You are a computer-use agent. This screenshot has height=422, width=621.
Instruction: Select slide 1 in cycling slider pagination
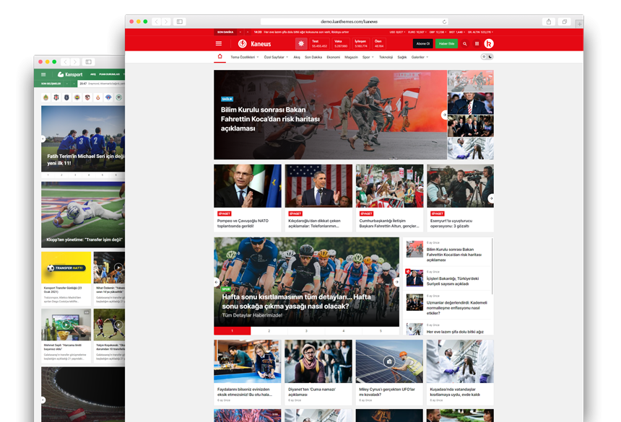tap(232, 330)
